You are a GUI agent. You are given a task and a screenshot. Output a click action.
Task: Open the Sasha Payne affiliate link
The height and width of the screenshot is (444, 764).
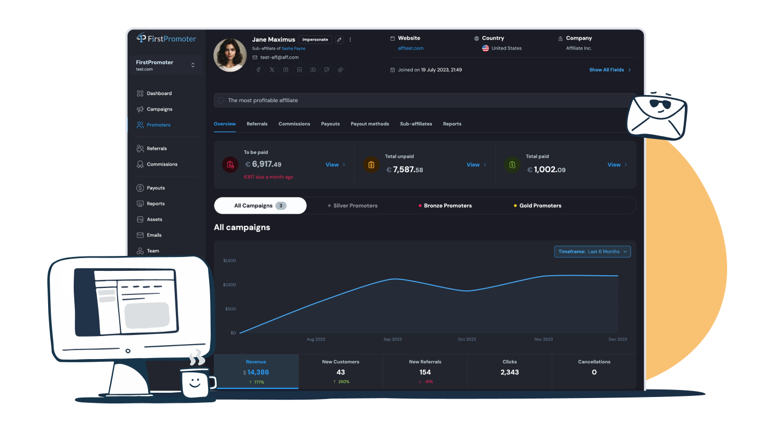coord(294,49)
